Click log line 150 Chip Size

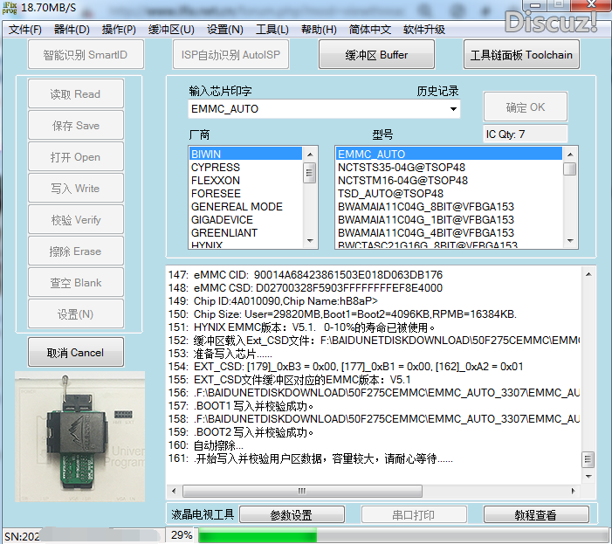(342, 314)
